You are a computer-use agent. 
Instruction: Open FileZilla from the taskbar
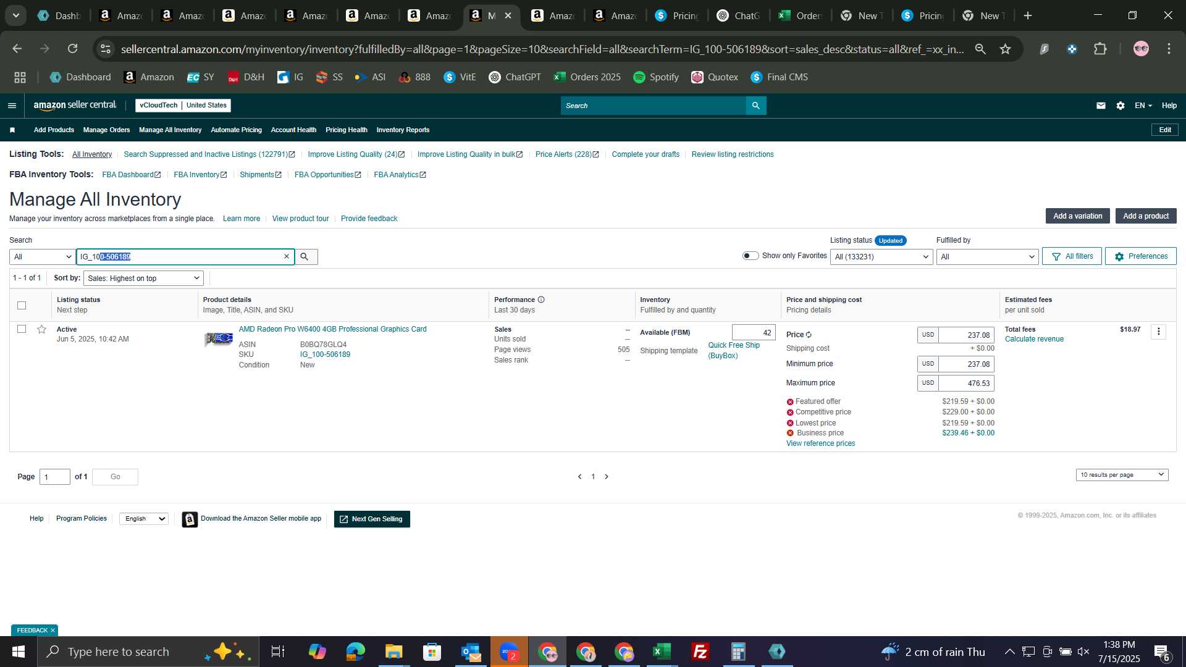coord(700,652)
